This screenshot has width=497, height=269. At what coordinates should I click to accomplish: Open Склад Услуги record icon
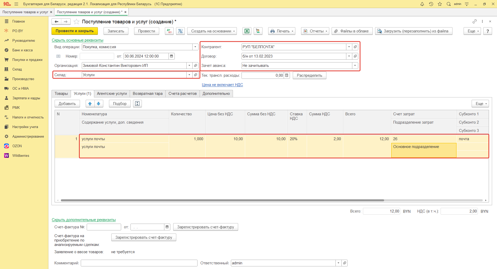[195, 75]
